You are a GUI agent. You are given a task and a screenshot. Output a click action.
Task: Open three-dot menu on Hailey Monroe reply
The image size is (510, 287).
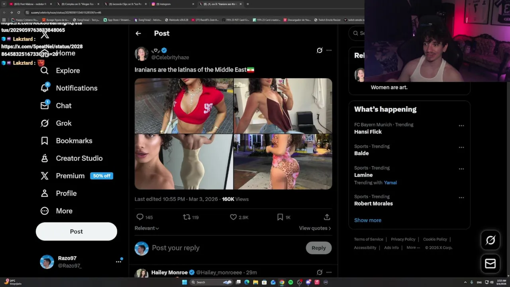coord(329,272)
